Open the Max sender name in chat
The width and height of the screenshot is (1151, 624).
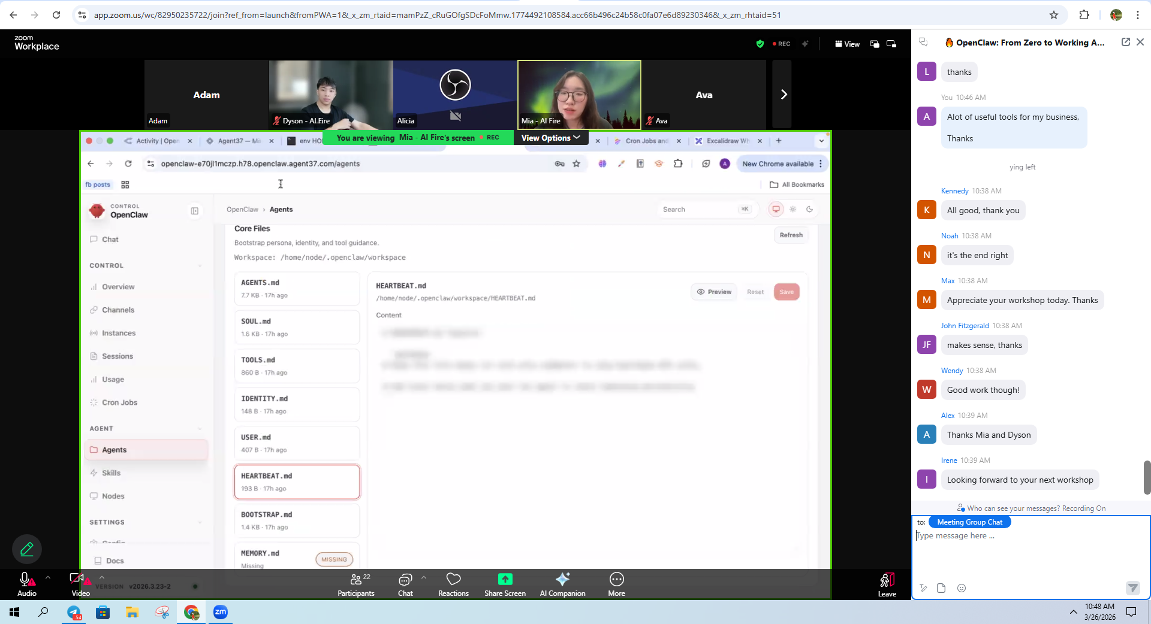[947, 281]
